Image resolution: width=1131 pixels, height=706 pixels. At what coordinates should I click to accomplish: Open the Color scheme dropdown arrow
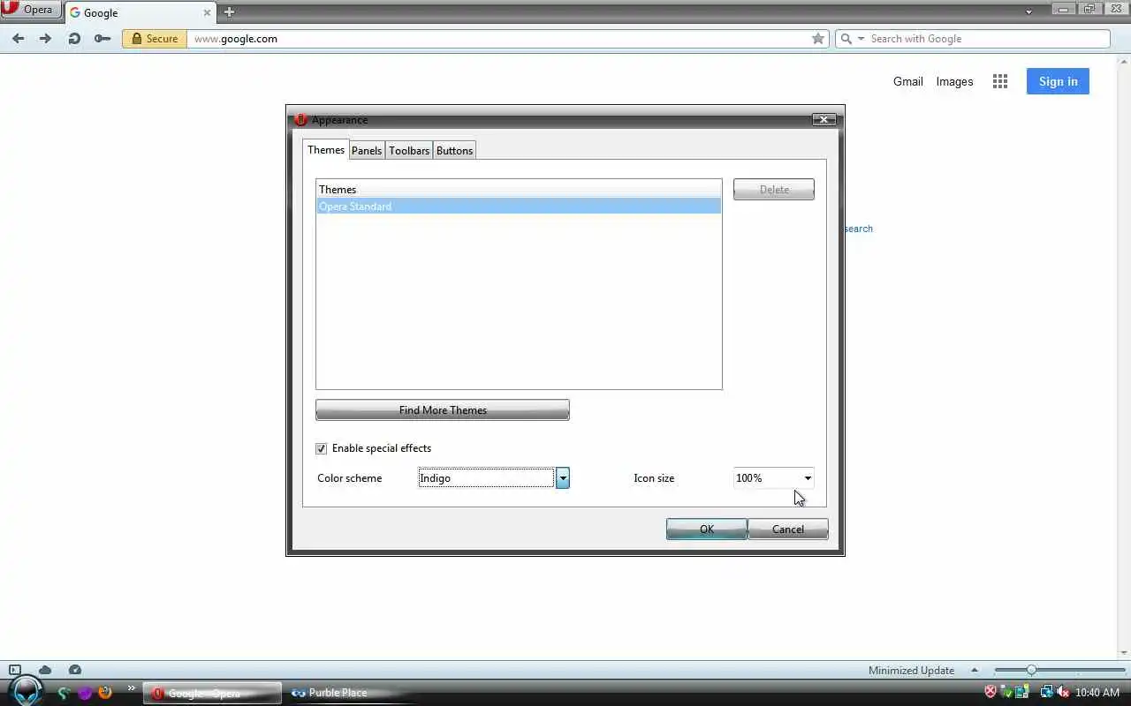tap(563, 478)
